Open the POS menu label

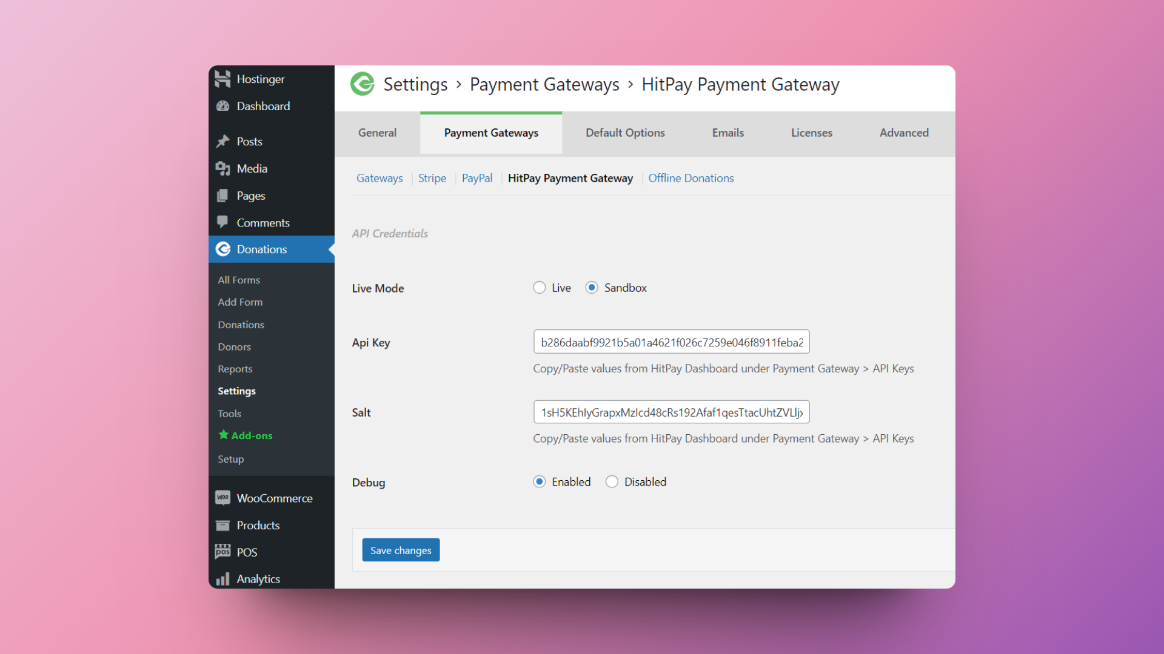[x=247, y=552]
